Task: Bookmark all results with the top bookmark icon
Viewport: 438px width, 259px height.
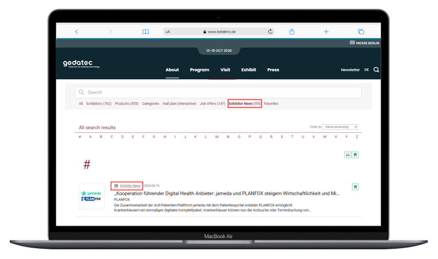Action: coord(355,155)
